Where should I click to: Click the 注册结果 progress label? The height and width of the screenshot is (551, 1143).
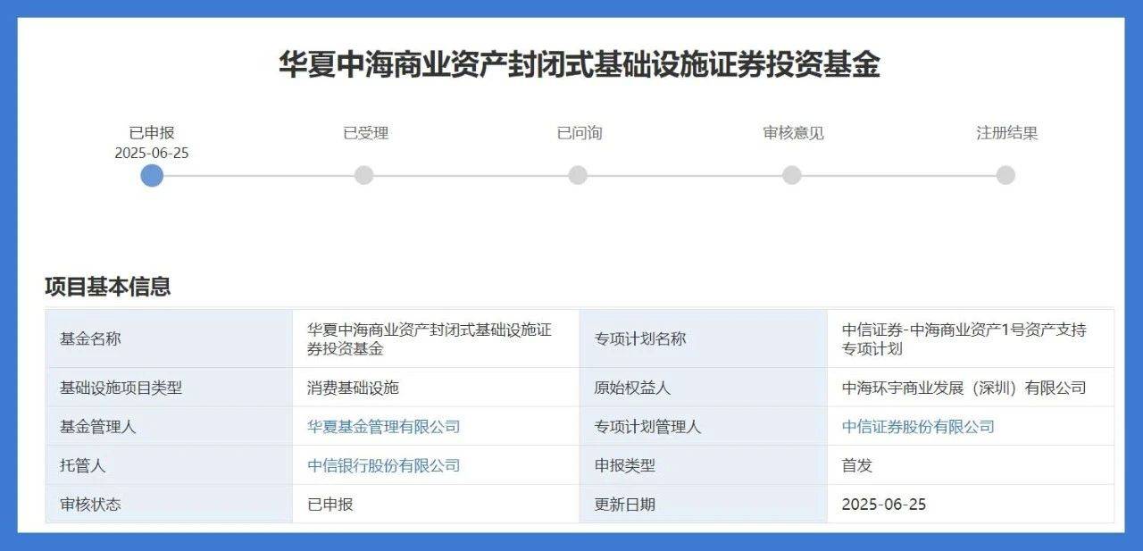1007,133
